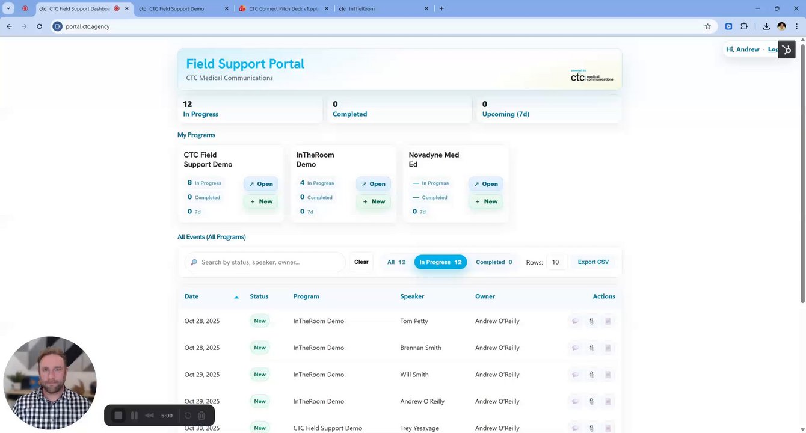Select the In Progress 12 filter pill
806x433 pixels.
pos(440,262)
